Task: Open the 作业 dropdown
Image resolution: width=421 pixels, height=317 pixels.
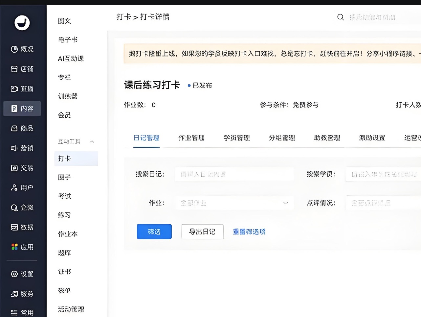Action: (234, 203)
